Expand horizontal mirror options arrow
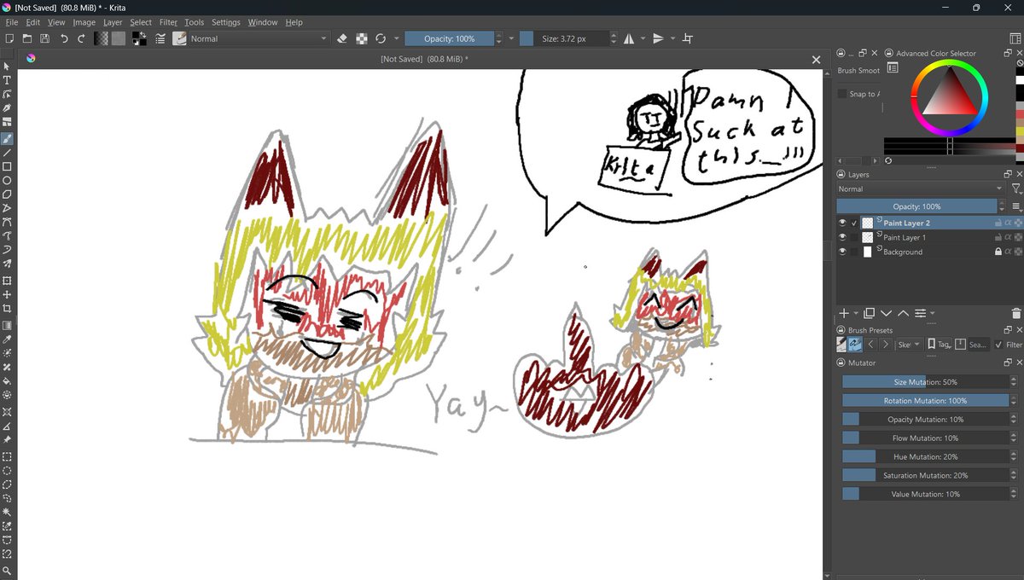The height and width of the screenshot is (580, 1024). tap(643, 38)
